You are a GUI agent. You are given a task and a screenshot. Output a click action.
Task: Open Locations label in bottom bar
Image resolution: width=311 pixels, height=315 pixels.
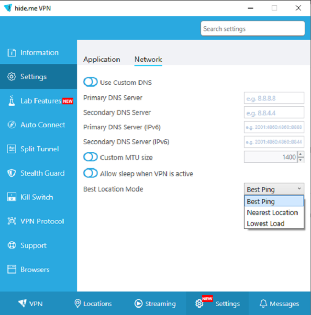tap(98, 304)
